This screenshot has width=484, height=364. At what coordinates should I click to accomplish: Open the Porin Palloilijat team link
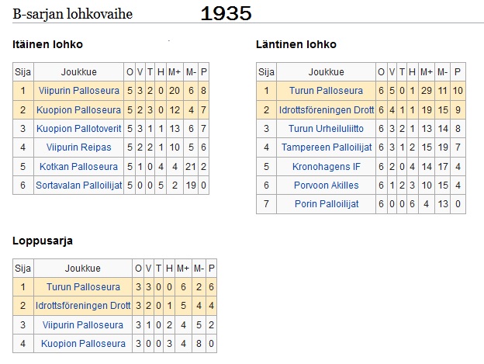[x=326, y=203]
